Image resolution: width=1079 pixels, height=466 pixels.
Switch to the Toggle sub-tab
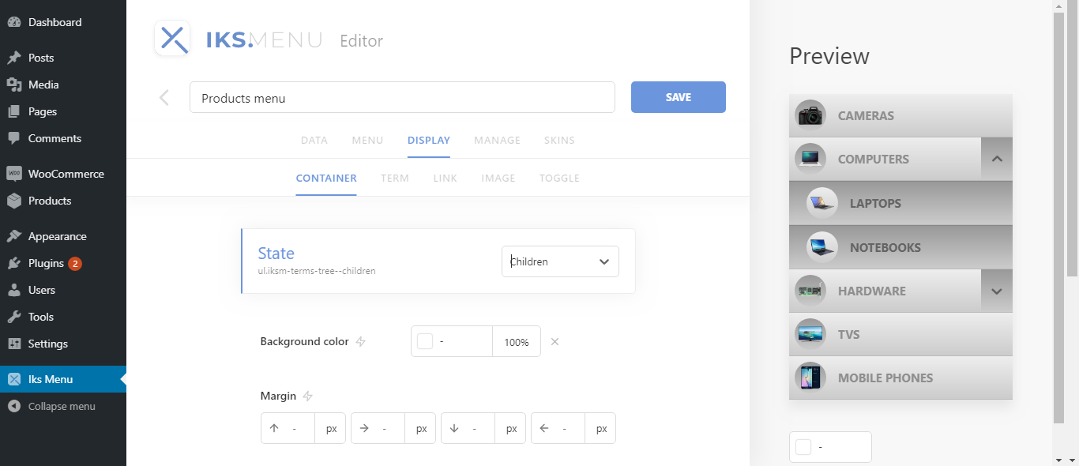559,179
